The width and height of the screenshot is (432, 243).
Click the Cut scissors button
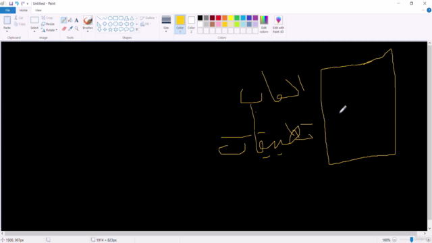[x=19, y=18]
